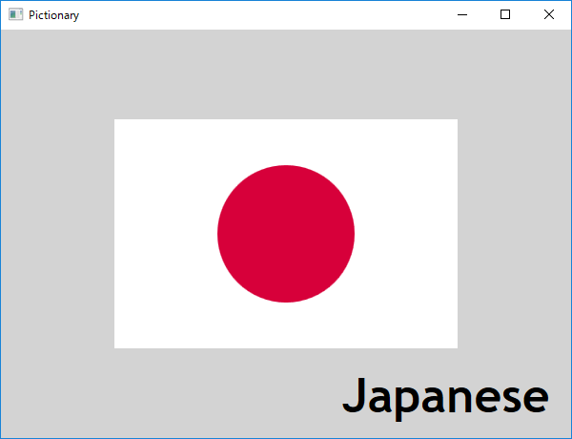This screenshot has width=572, height=439.
Task: Maximize the Pictionary window
Action: click(x=505, y=14)
